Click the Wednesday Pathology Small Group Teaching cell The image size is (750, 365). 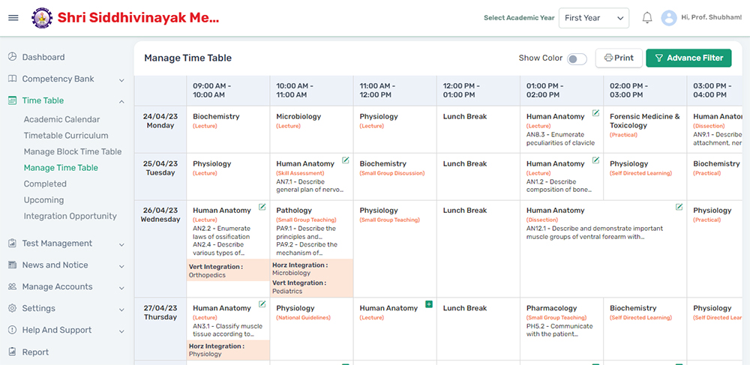pos(310,232)
